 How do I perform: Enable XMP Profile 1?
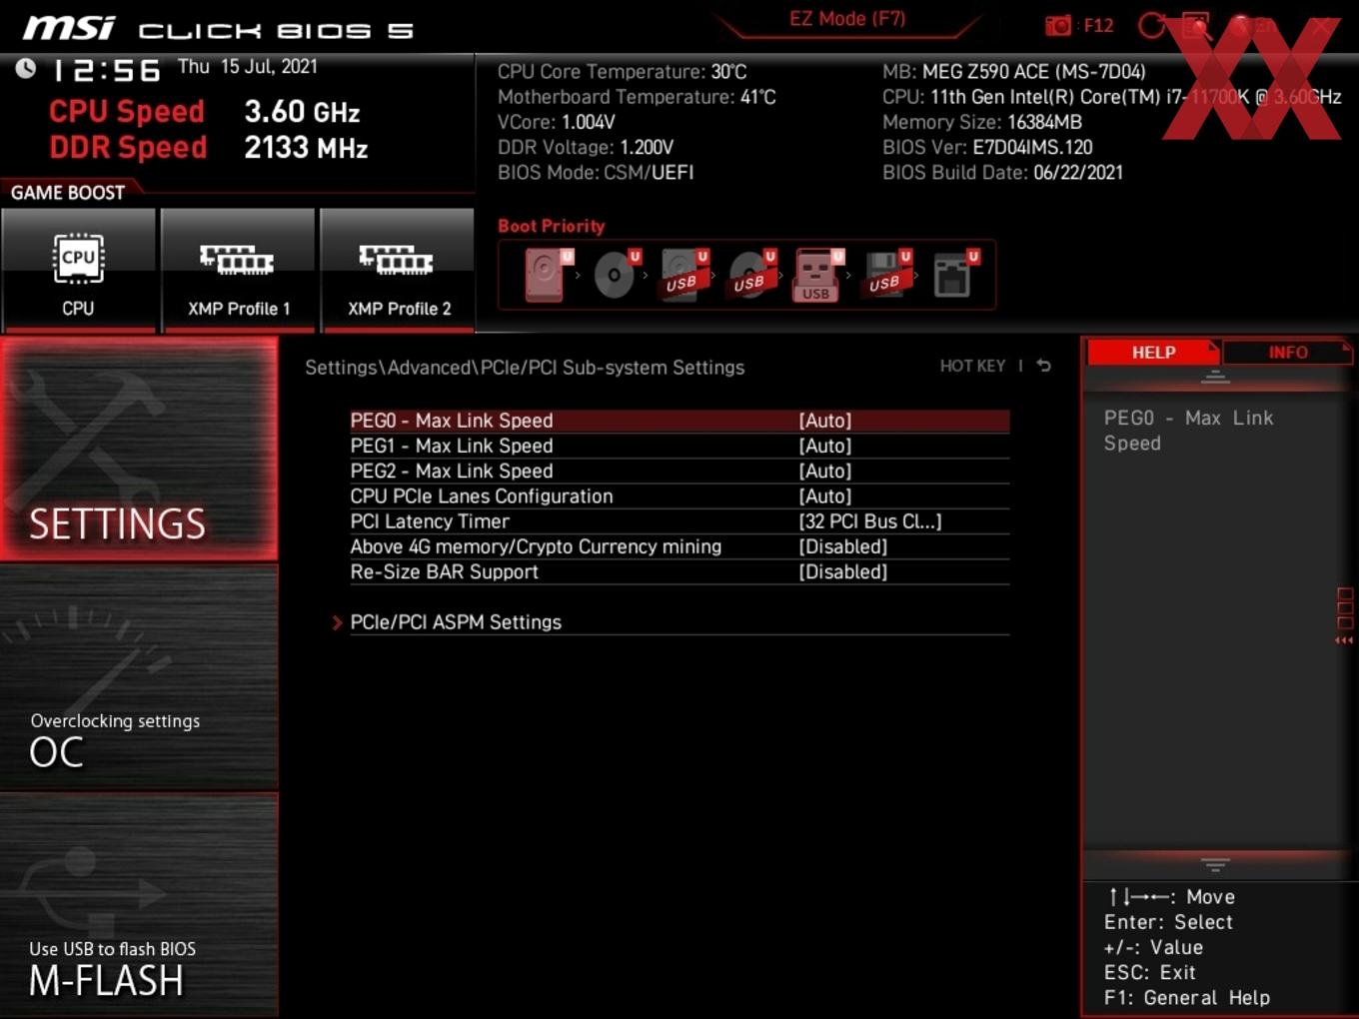pos(238,270)
